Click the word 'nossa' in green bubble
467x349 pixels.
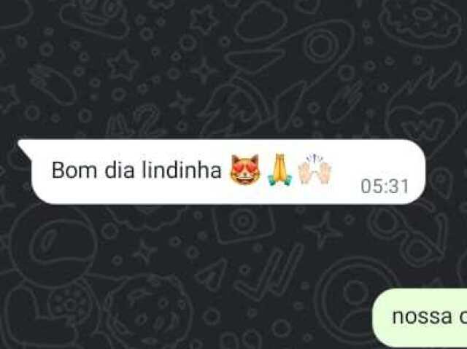click(422, 317)
